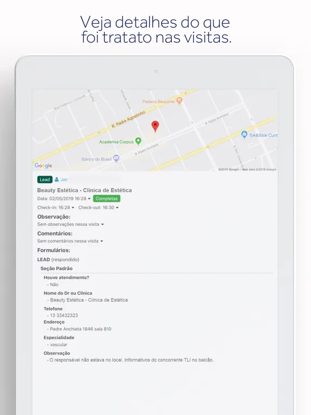Click the red location pin on map
This screenshot has width=311, height=415.
(155, 126)
